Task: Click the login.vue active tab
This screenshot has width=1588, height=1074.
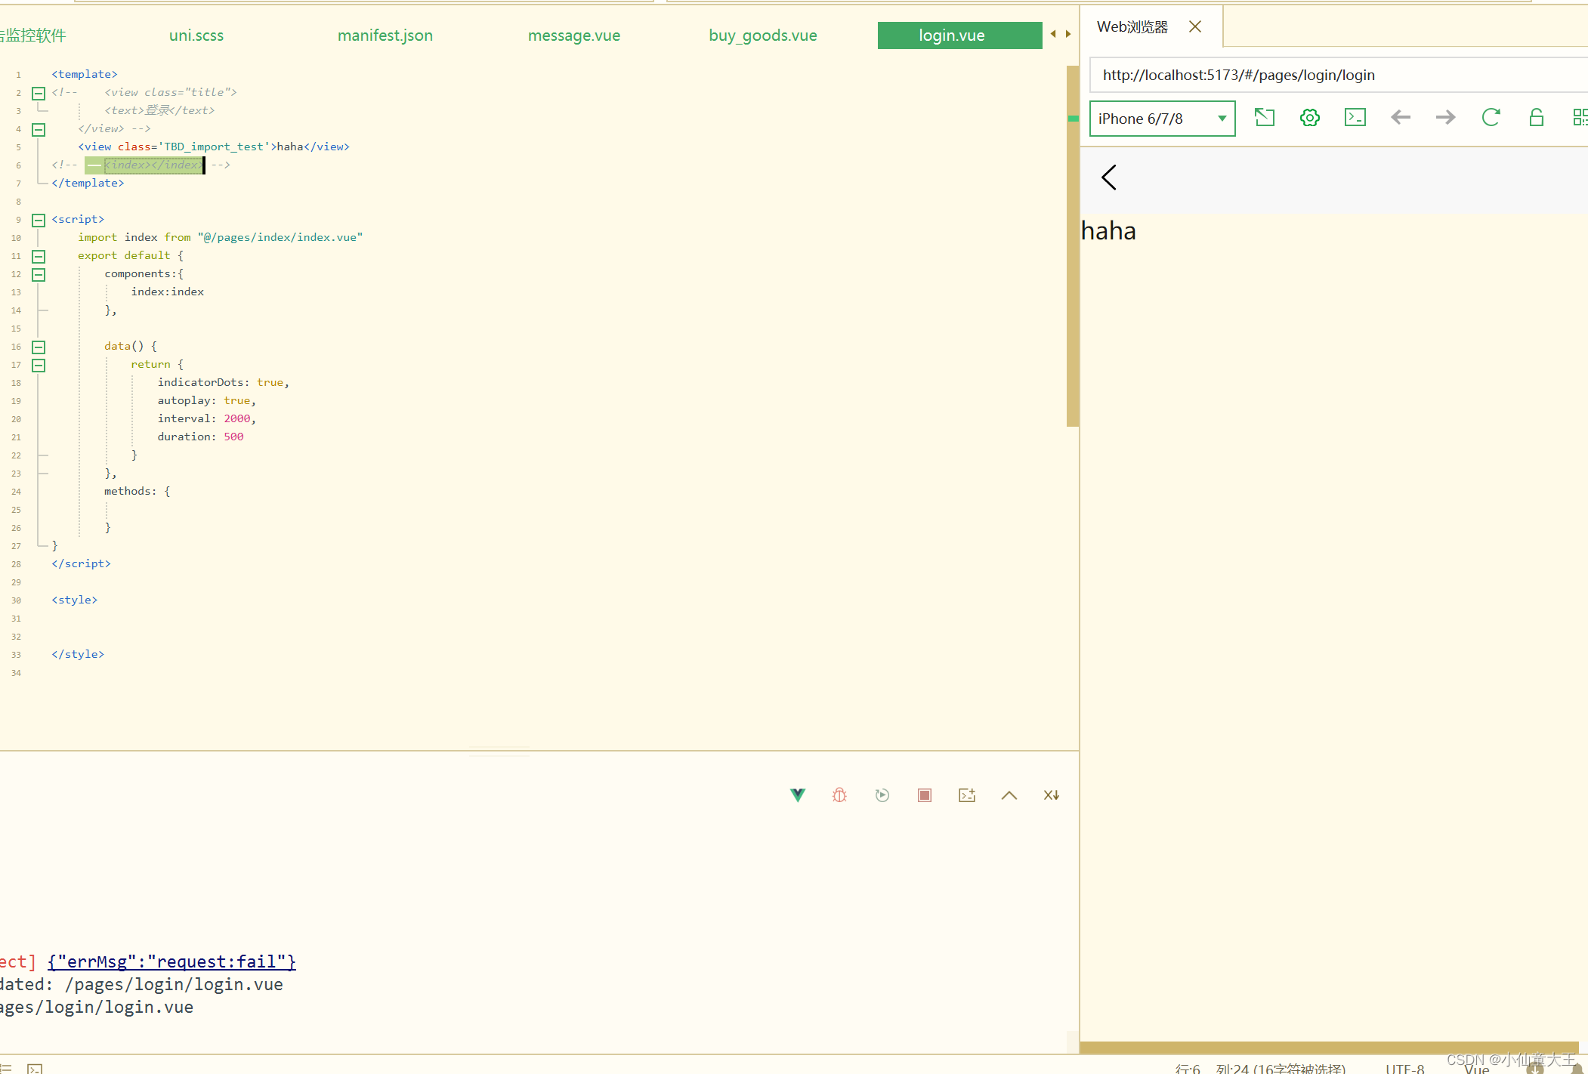Action: click(x=953, y=35)
